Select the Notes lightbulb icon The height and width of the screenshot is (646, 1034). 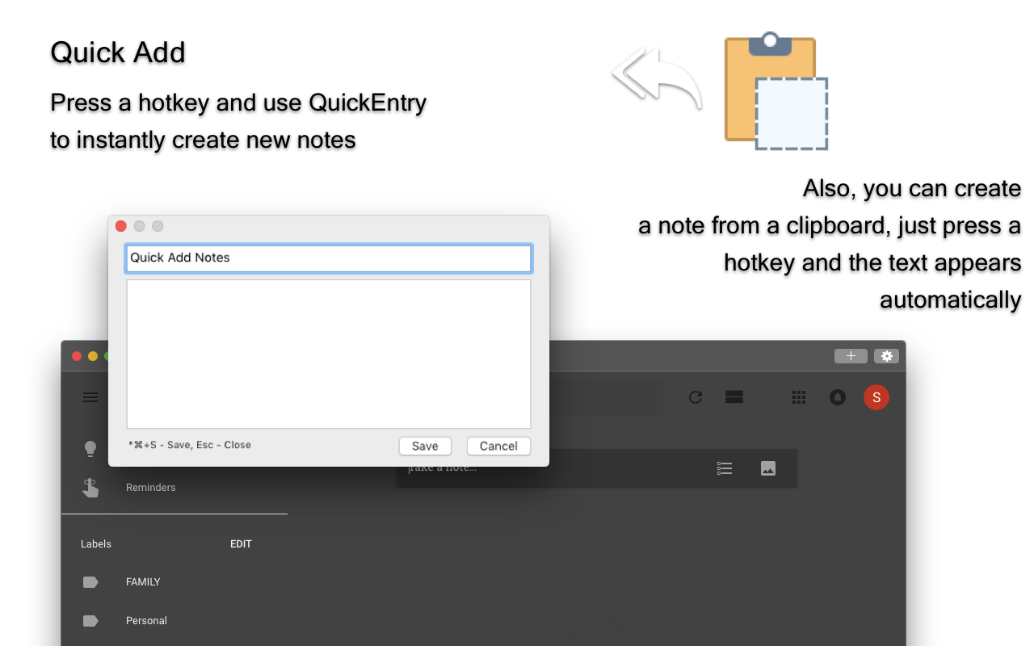tap(90, 448)
